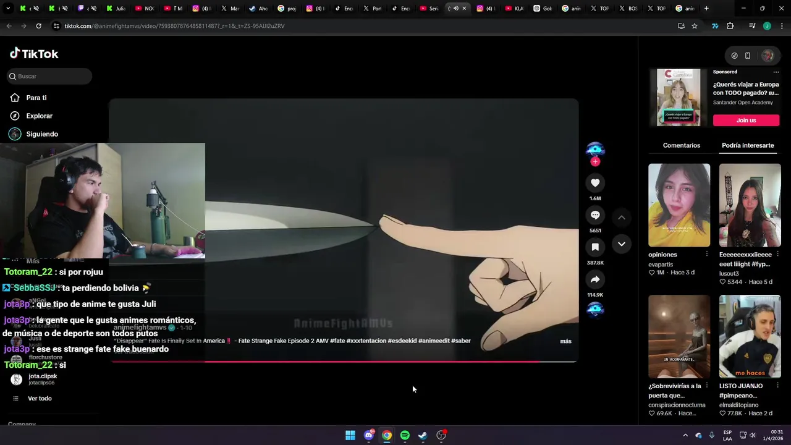This screenshot has height=445, width=791.
Task: Go to next video with down arrow
Action: pos(622,244)
